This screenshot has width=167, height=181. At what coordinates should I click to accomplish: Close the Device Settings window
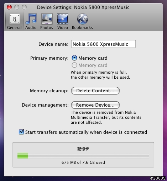(9, 7)
